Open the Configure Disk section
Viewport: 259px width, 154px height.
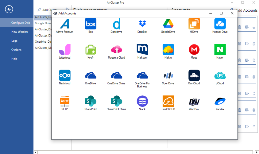[x=17, y=22]
